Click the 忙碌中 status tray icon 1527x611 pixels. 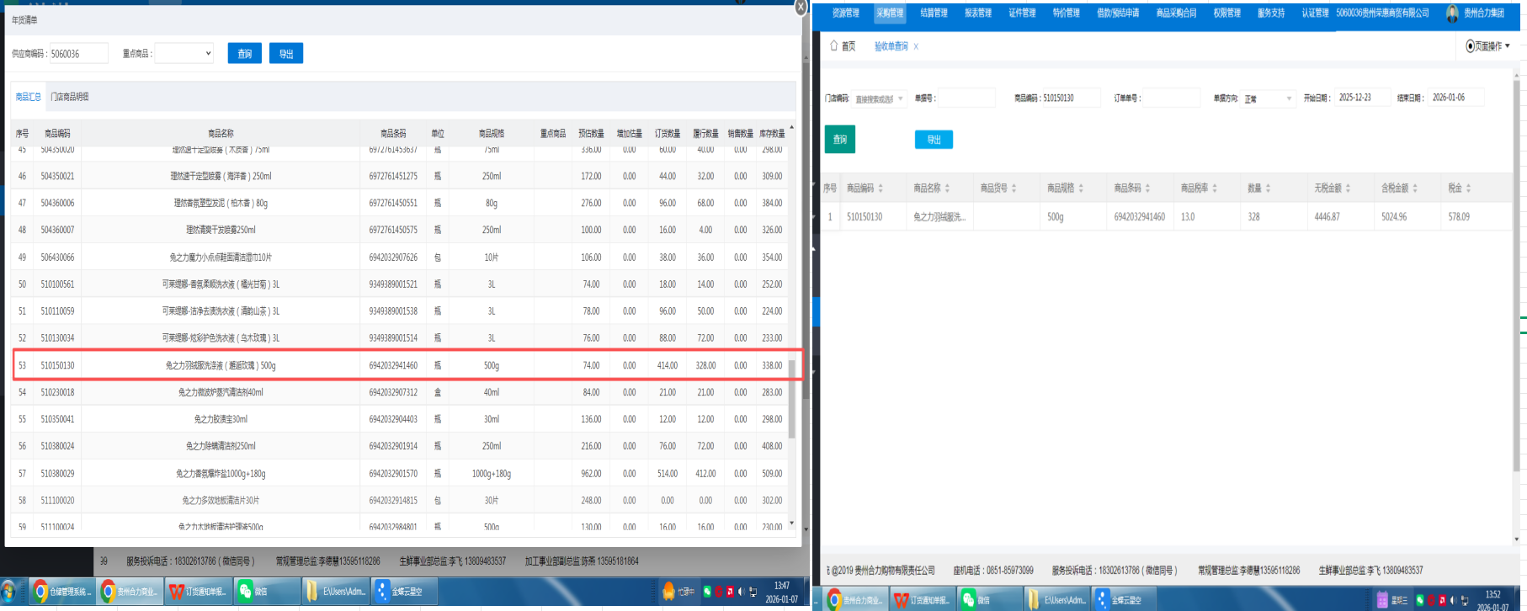(668, 592)
